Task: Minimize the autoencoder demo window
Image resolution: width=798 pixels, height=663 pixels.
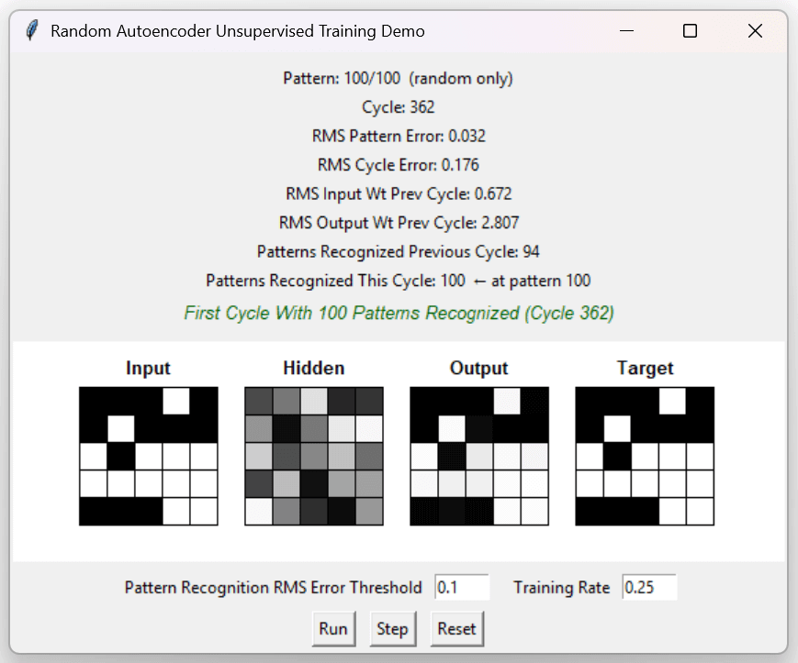Action: pos(626,31)
